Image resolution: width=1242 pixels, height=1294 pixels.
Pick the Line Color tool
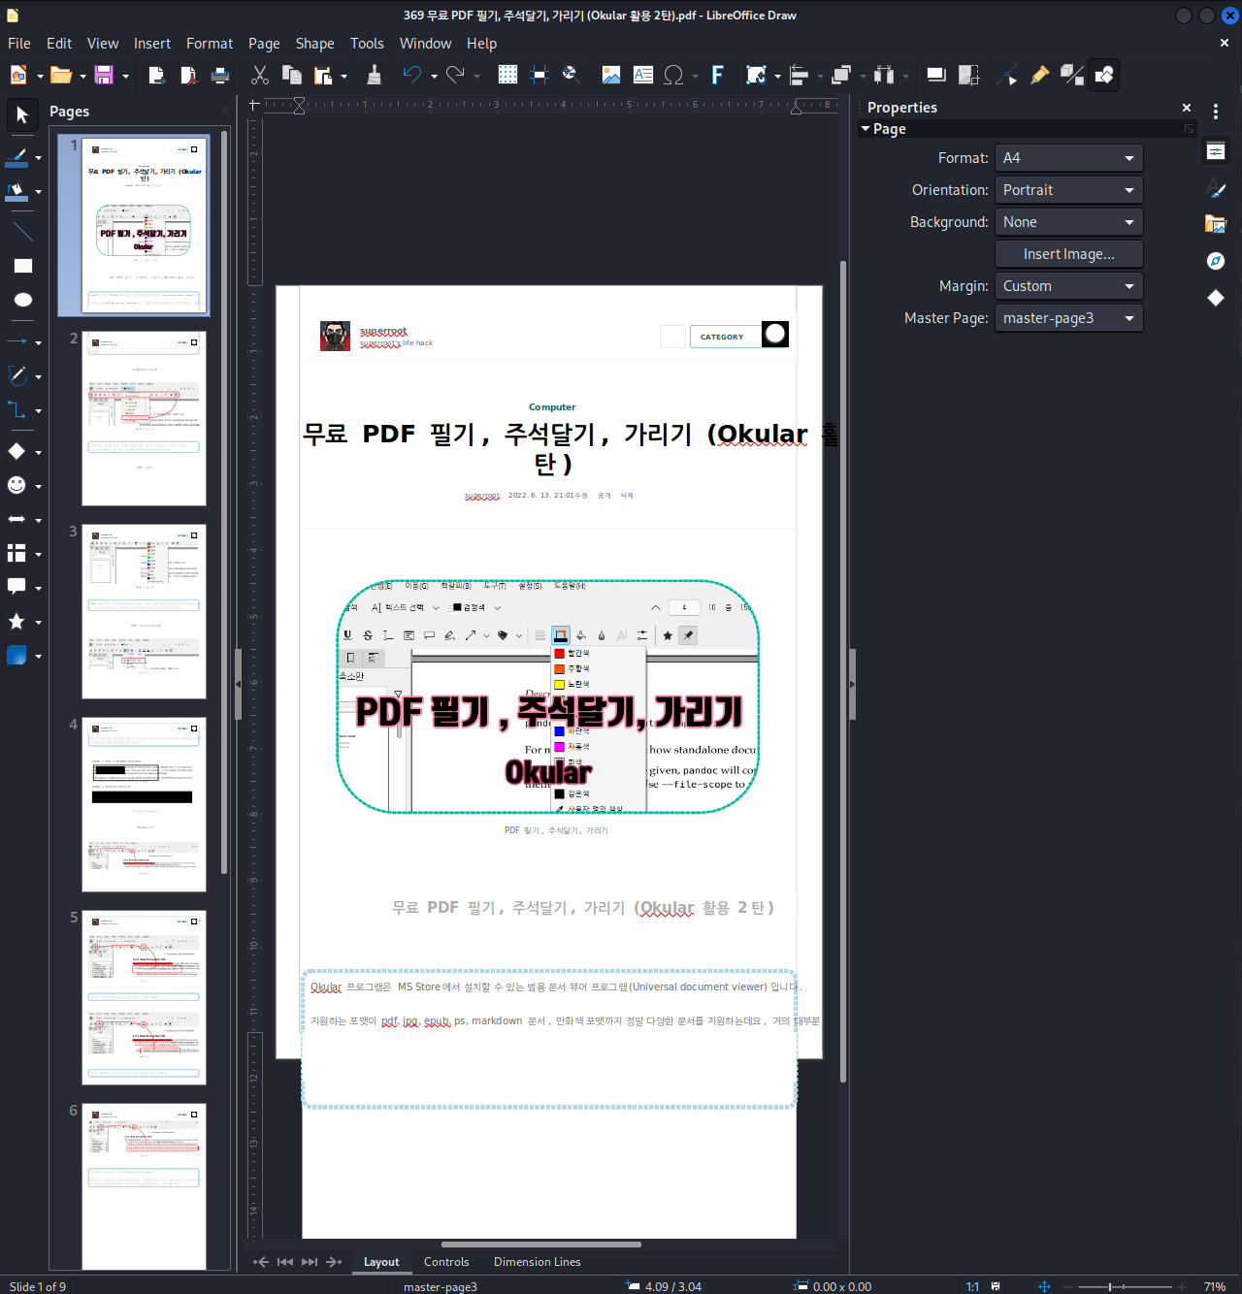coord(17,157)
